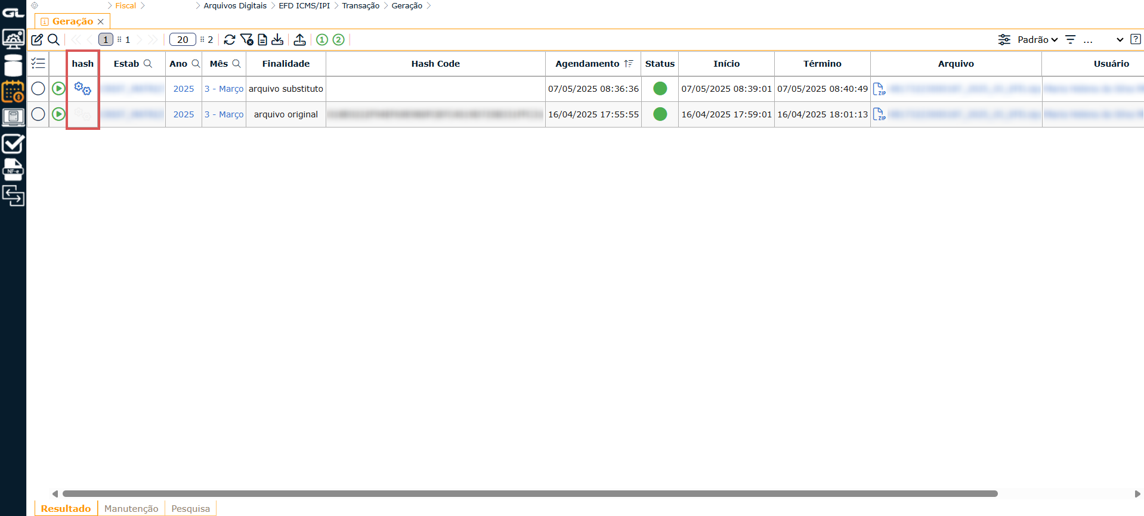
Task: Click the Status column header
Action: pyautogui.click(x=660, y=64)
